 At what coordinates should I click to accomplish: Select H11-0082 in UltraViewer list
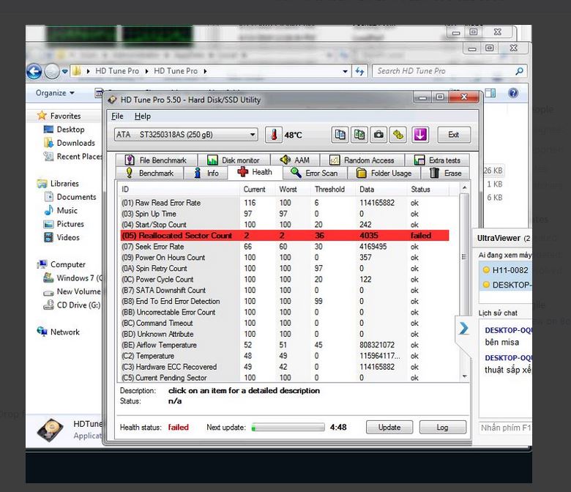pos(506,270)
